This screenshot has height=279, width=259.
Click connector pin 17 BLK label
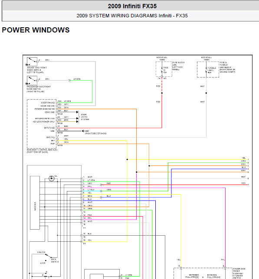(90, 234)
